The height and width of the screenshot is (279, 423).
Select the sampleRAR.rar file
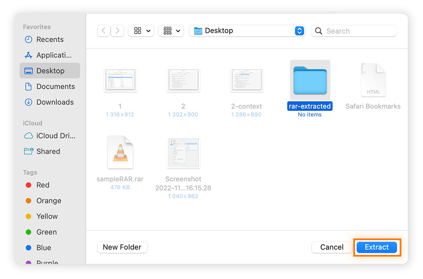click(120, 151)
